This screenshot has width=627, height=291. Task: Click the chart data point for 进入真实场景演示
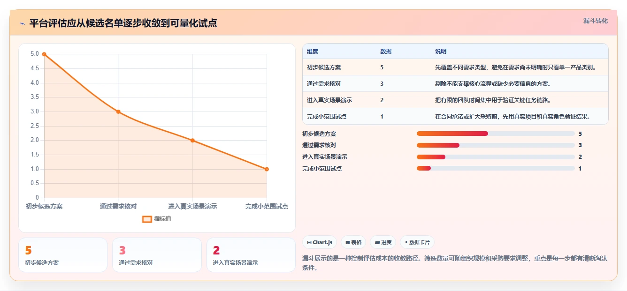(x=192, y=141)
